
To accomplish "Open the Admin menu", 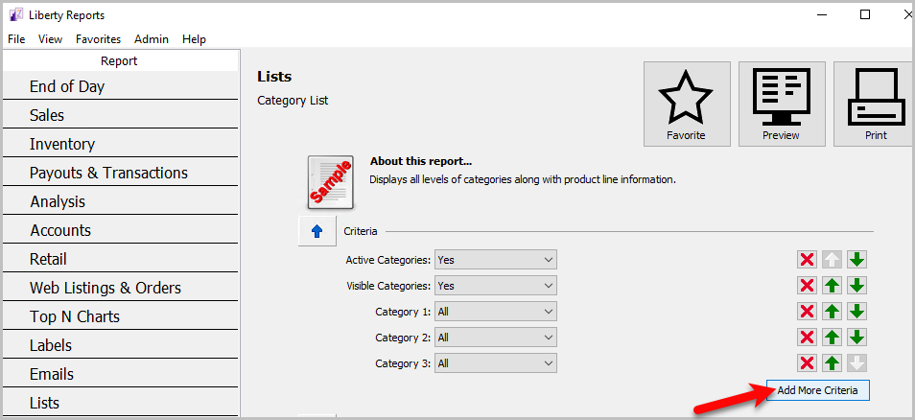I will tap(152, 39).
